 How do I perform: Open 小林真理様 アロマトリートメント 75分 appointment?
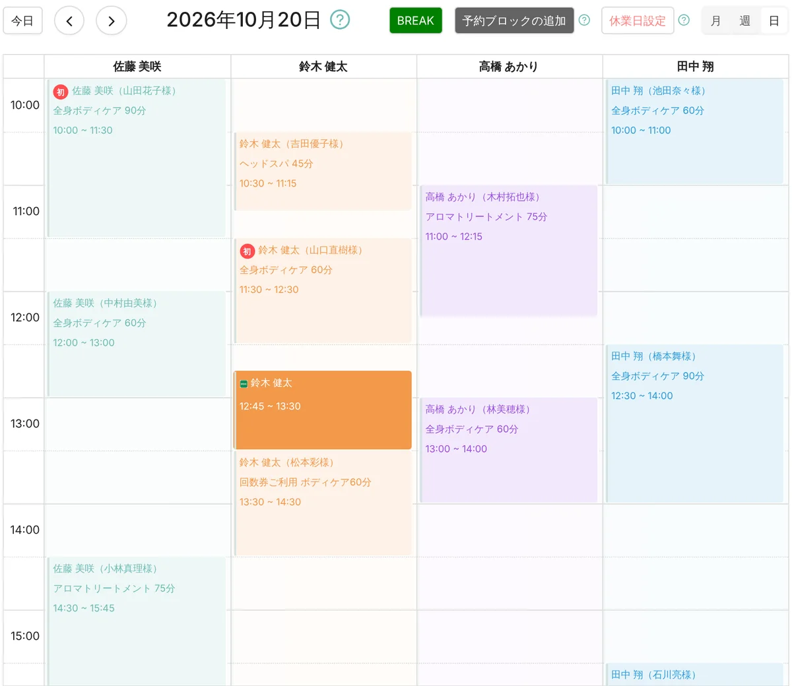point(137,621)
